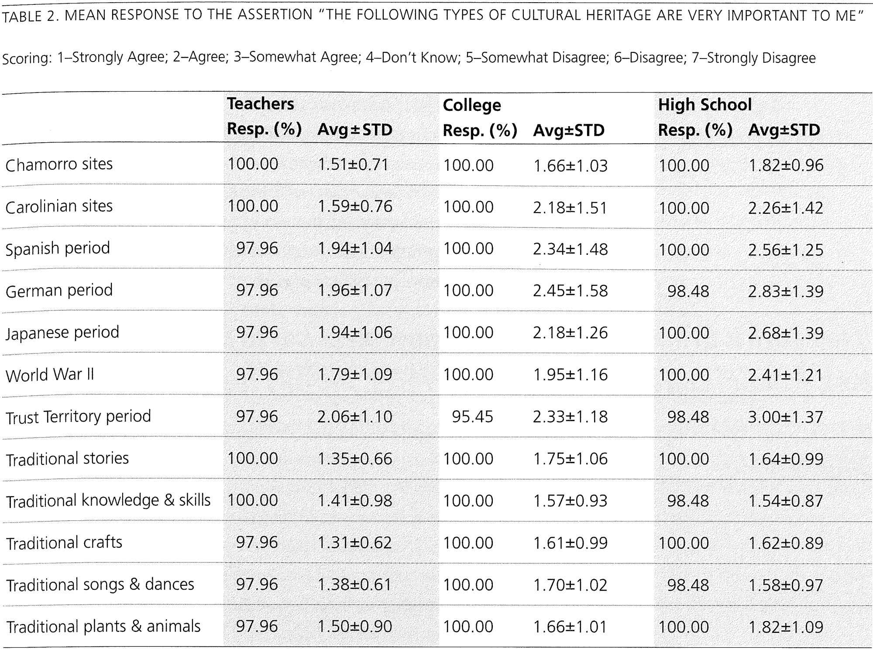Select the Chamorro sites row label

59,164
